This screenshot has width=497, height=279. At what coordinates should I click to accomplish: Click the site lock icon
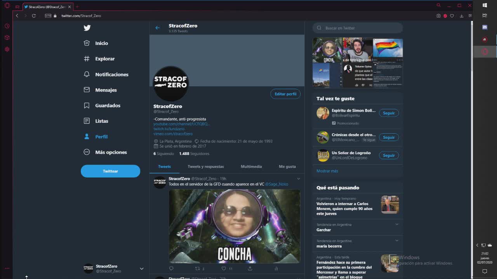[55, 15]
